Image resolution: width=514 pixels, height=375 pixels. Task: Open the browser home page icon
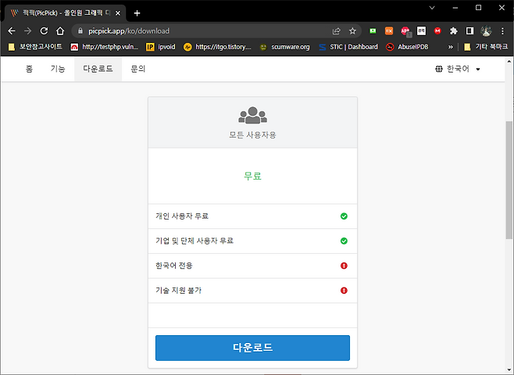click(x=60, y=30)
